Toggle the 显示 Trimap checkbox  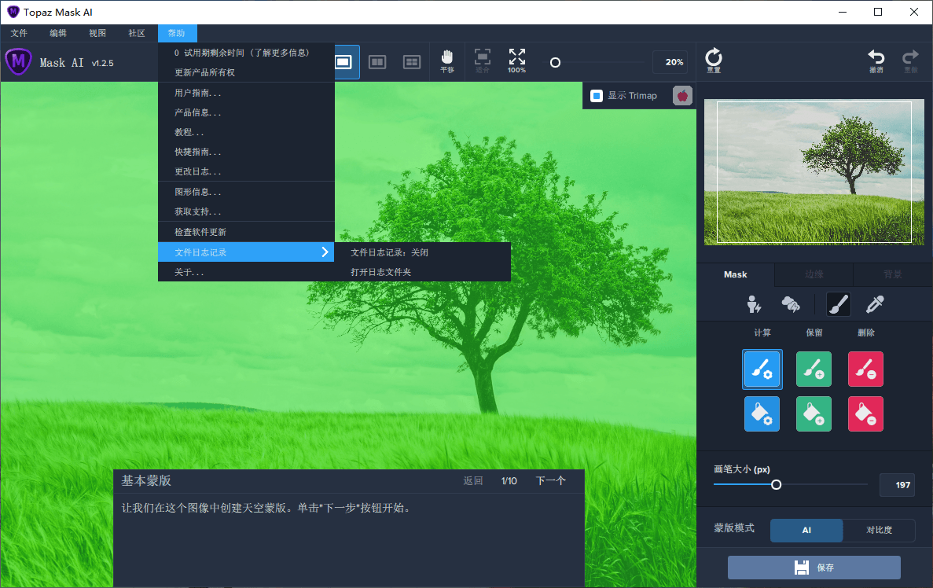[x=597, y=96]
